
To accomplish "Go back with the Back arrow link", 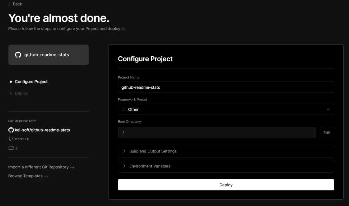I will [15, 4].
